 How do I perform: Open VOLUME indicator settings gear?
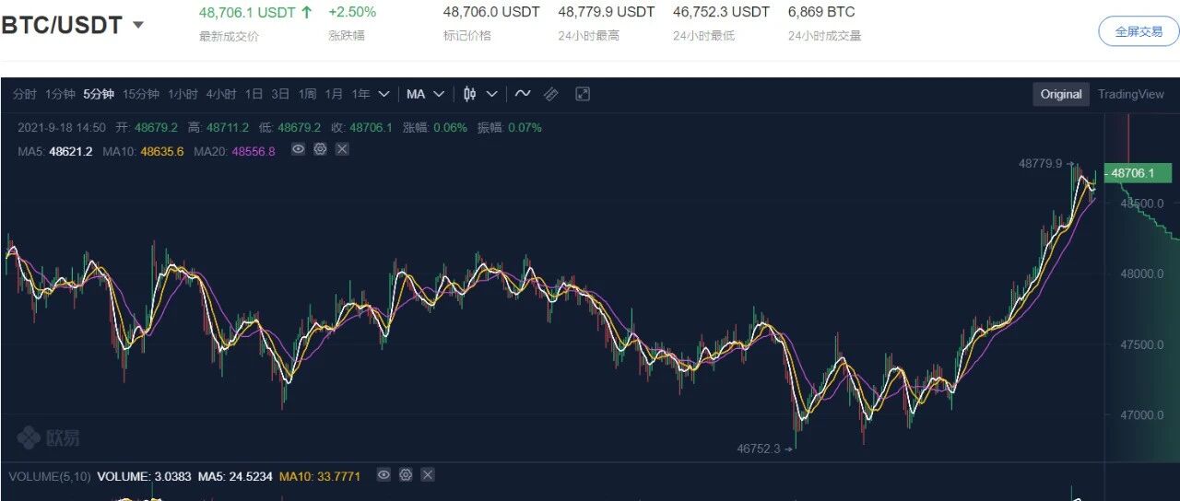(x=406, y=475)
